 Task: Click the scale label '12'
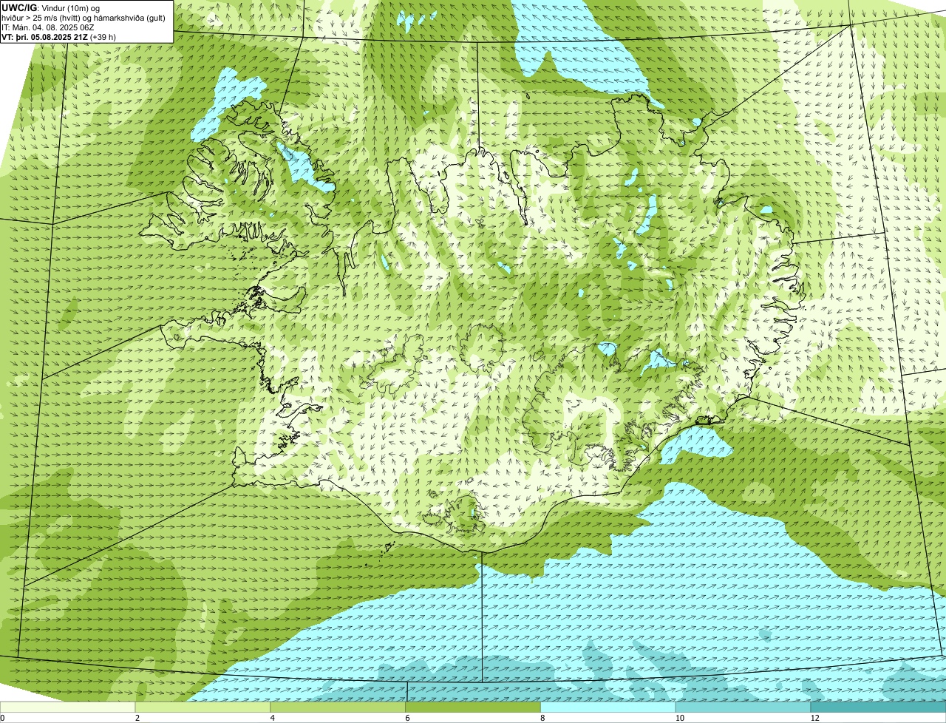[814, 718]
